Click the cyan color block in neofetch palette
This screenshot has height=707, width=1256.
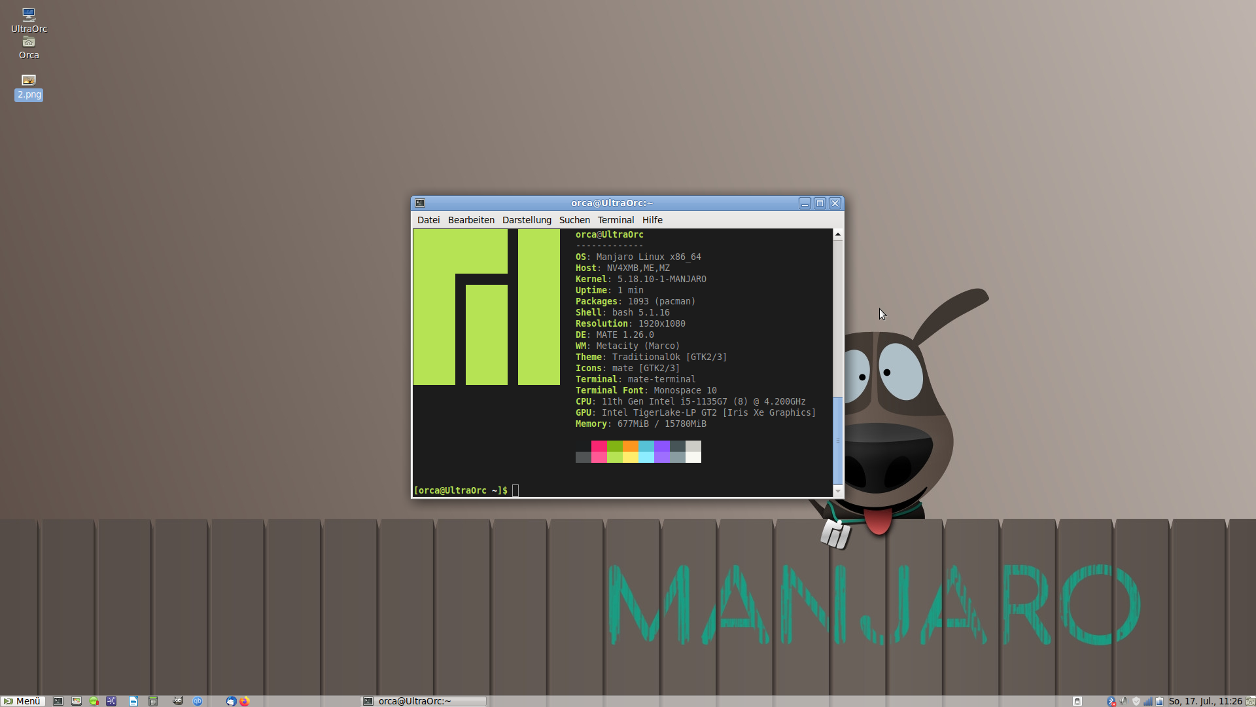[646, 452]
